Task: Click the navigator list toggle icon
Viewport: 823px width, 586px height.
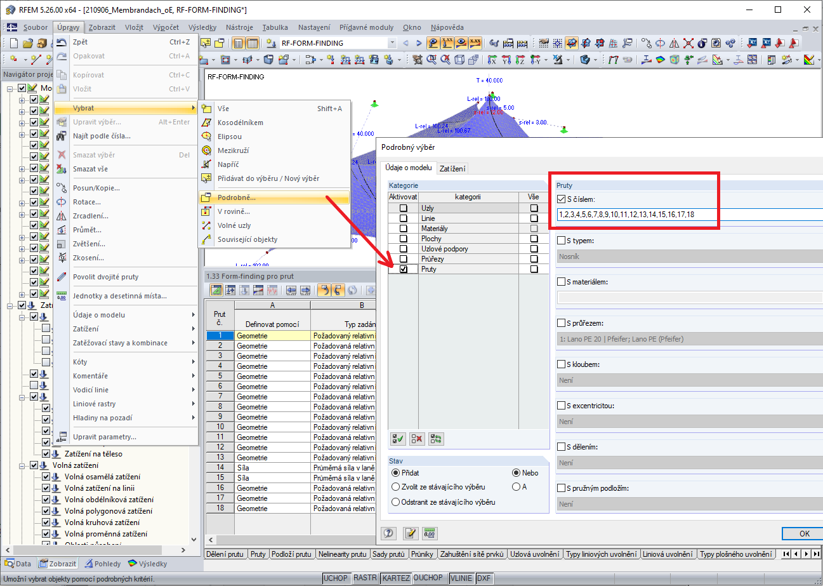Action: [x=238, y=43]
